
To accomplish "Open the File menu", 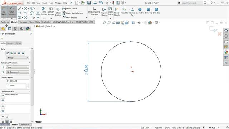I will (x=28, y=3).
